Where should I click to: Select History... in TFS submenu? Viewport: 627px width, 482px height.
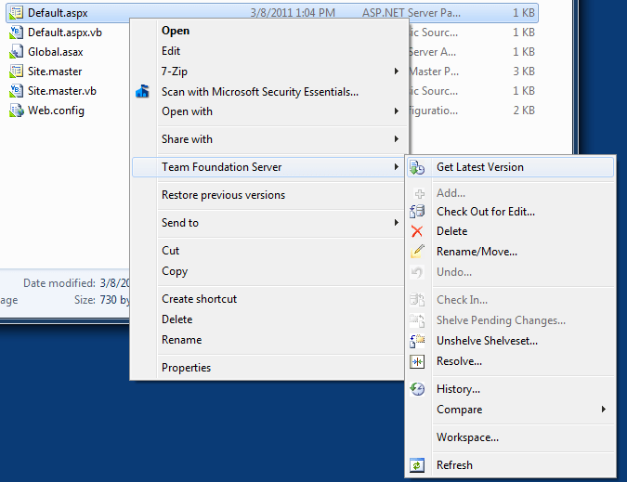[511, 389]
